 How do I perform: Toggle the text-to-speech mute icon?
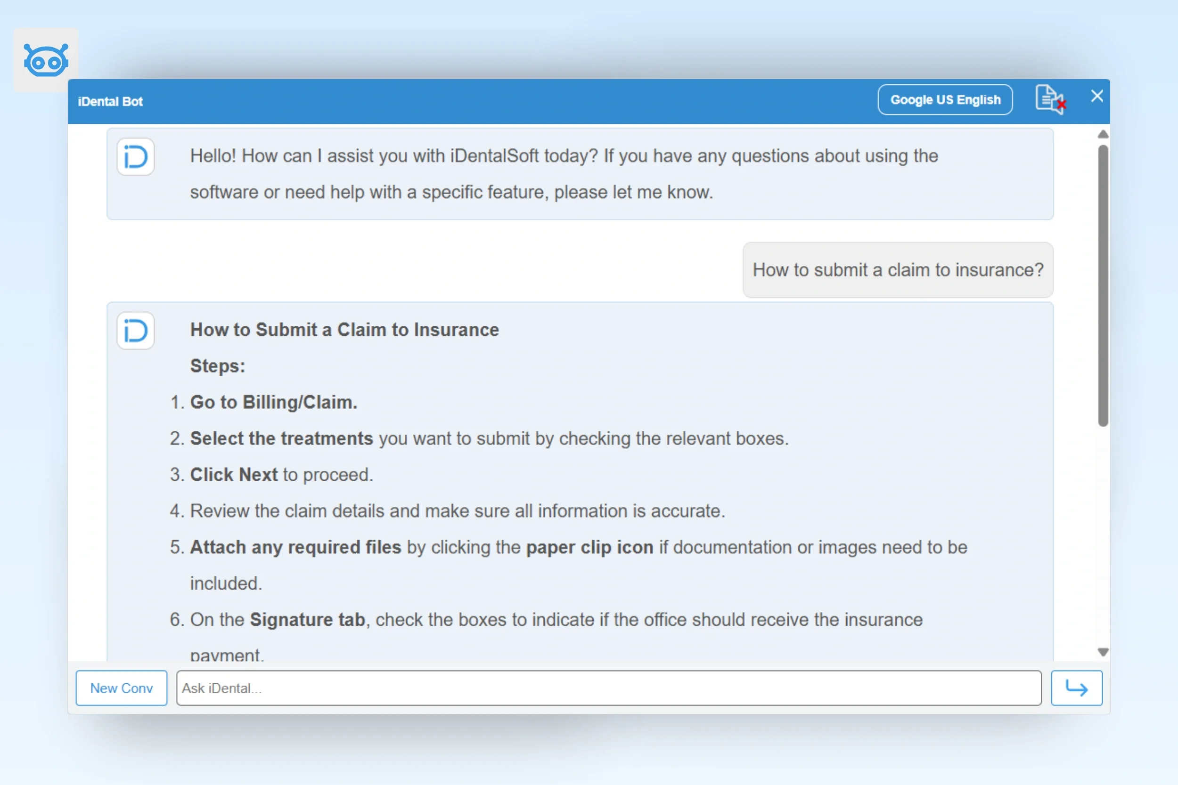[x=1050, y=100]
